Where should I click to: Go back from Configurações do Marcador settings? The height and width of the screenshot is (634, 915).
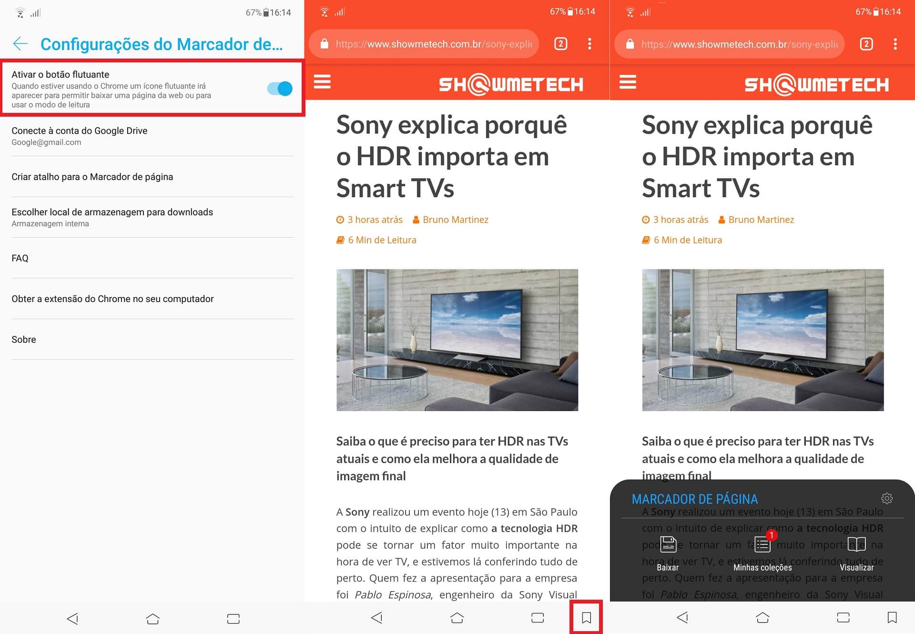coord(20,44)
